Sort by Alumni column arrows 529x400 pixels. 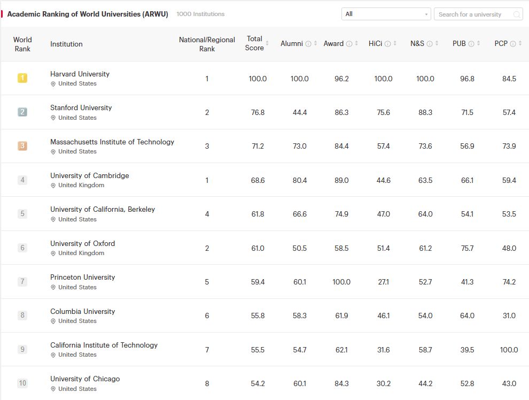(x=315, y=43)
